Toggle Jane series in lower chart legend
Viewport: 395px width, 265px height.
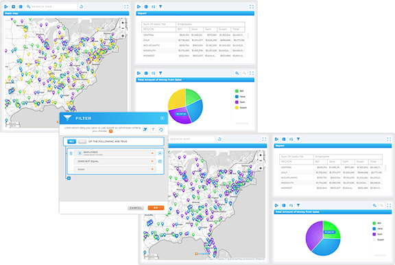pyautogui.click(x=378, y=229)
